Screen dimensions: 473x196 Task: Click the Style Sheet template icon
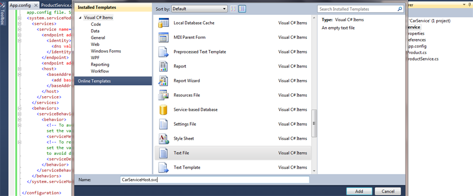click(164, 139)
